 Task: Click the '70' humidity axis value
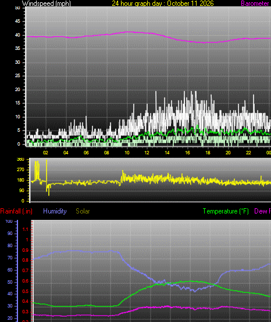click(x=10, y=258)
